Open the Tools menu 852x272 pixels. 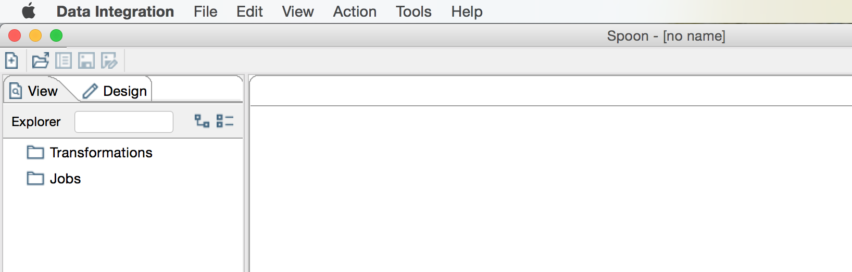pos(414,11)
